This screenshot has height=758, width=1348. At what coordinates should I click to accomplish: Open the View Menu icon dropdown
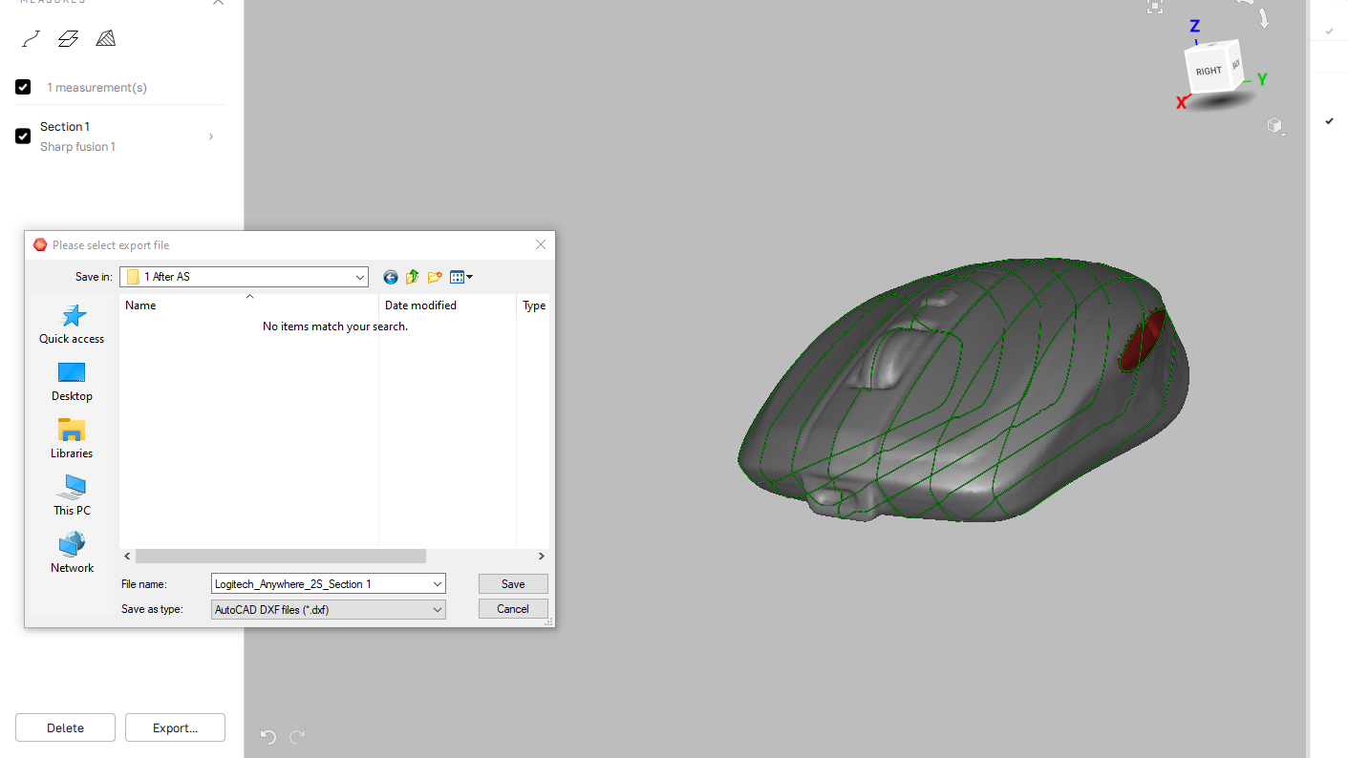[461, 277]
